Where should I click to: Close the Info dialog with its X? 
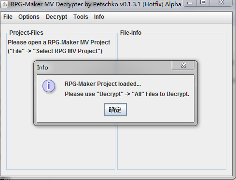click(x=183, y=65)
